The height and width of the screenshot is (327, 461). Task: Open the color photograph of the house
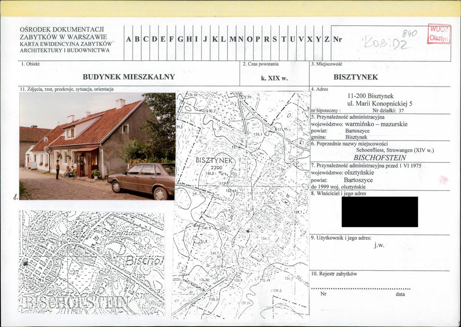97,146
